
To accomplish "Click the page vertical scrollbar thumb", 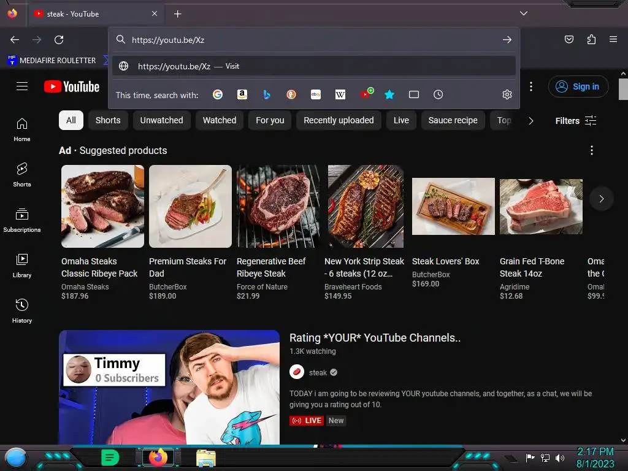I will 623,89.
